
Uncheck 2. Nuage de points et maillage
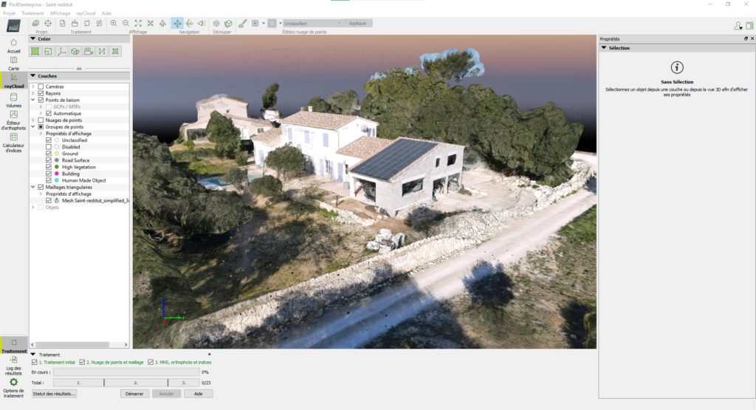point(82,362)
